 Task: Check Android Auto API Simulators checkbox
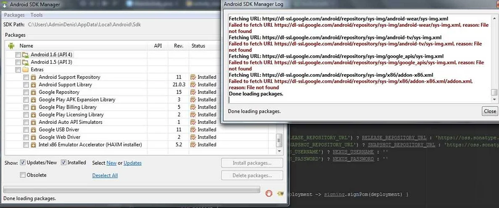click(26, 122)
